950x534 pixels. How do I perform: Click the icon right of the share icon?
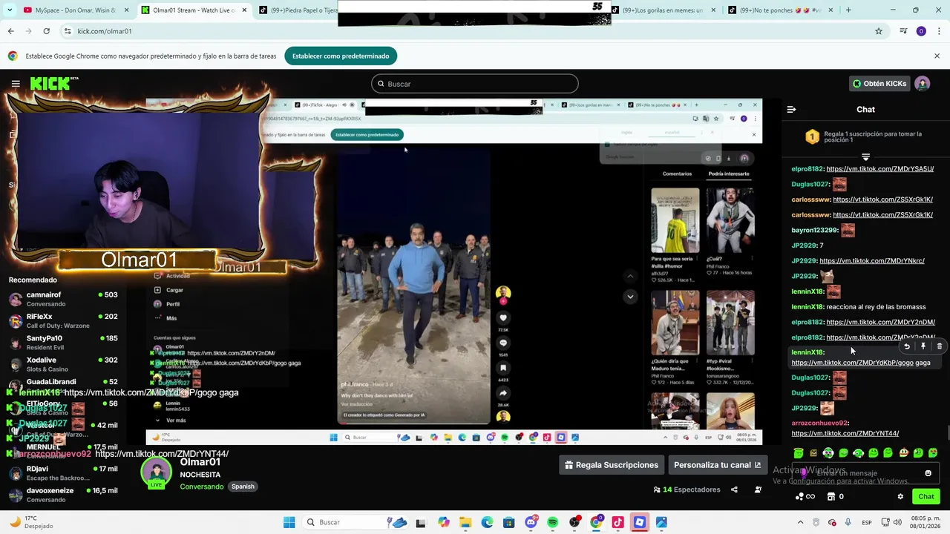758,489
